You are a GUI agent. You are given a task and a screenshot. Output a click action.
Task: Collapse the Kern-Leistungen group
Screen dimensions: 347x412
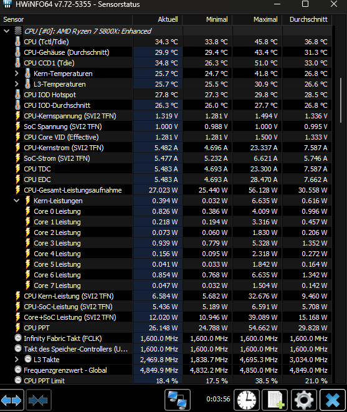(x=17, y=201)
